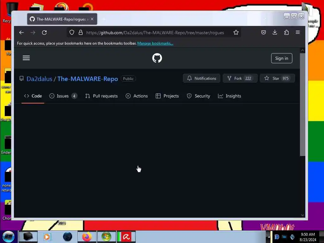Open the tracking protection shield icon

tap(72, 33)
